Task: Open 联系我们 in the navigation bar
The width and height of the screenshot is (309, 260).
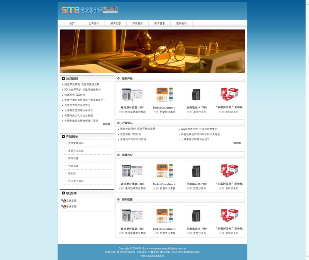Action: click(182, 24)
